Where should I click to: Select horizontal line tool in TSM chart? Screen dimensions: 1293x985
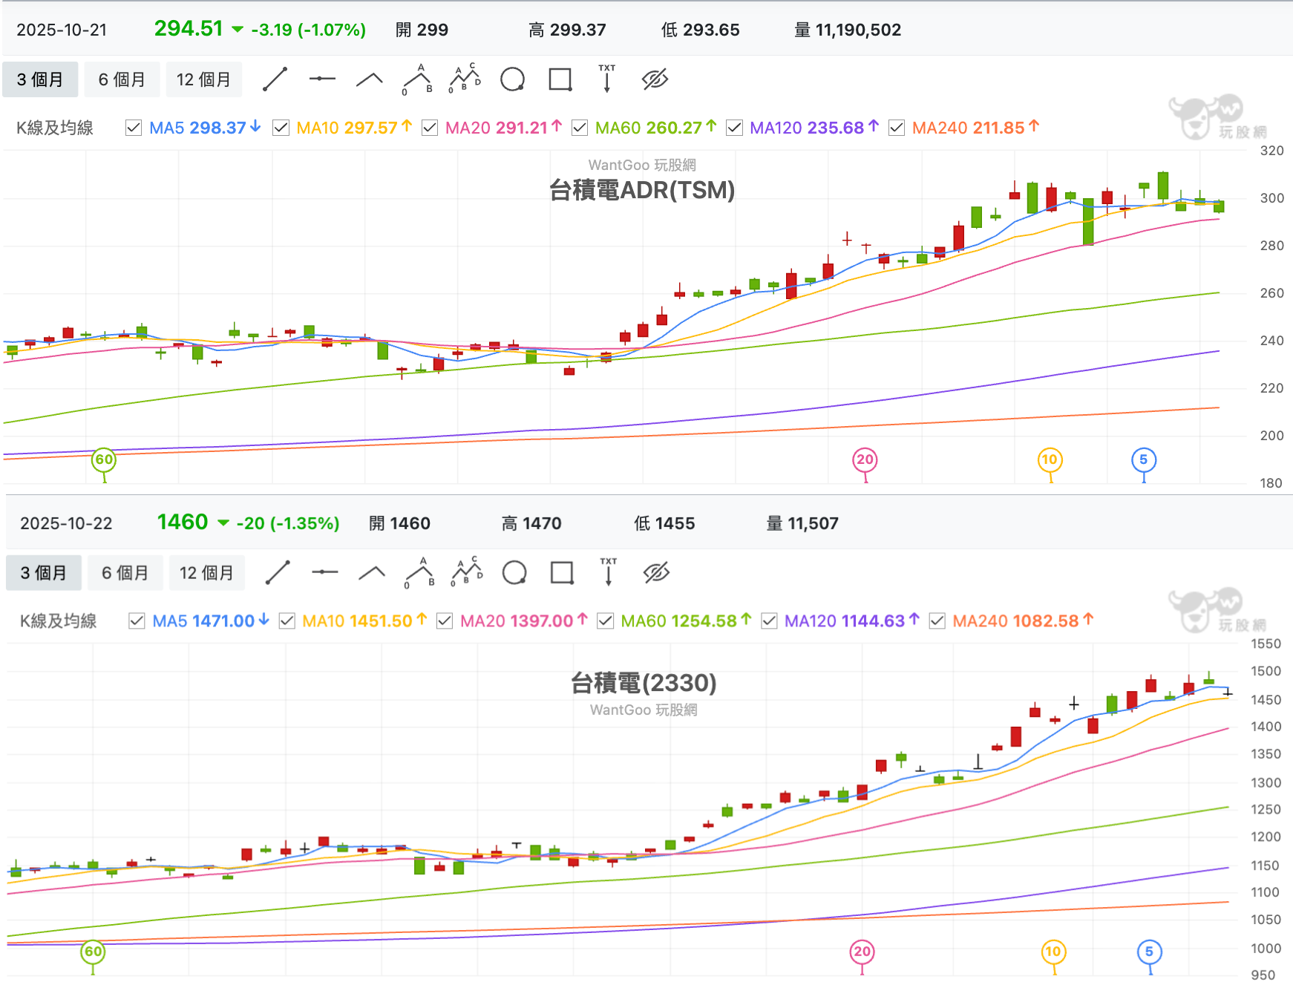point(322,79)
